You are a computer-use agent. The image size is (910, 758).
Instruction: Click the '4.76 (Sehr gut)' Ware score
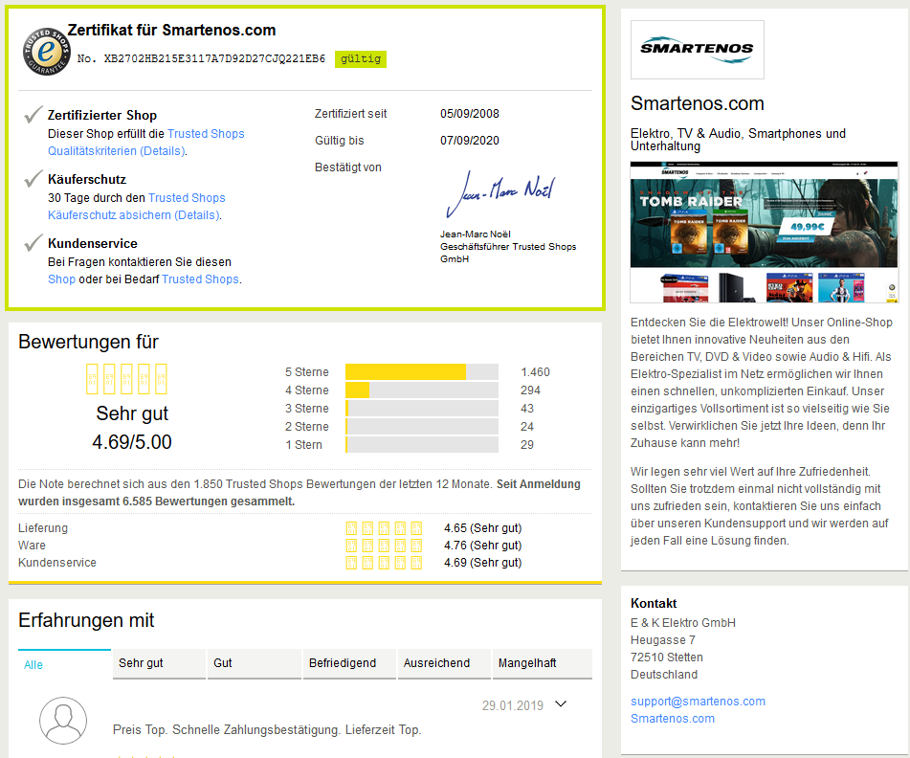[x=483, y=546]
